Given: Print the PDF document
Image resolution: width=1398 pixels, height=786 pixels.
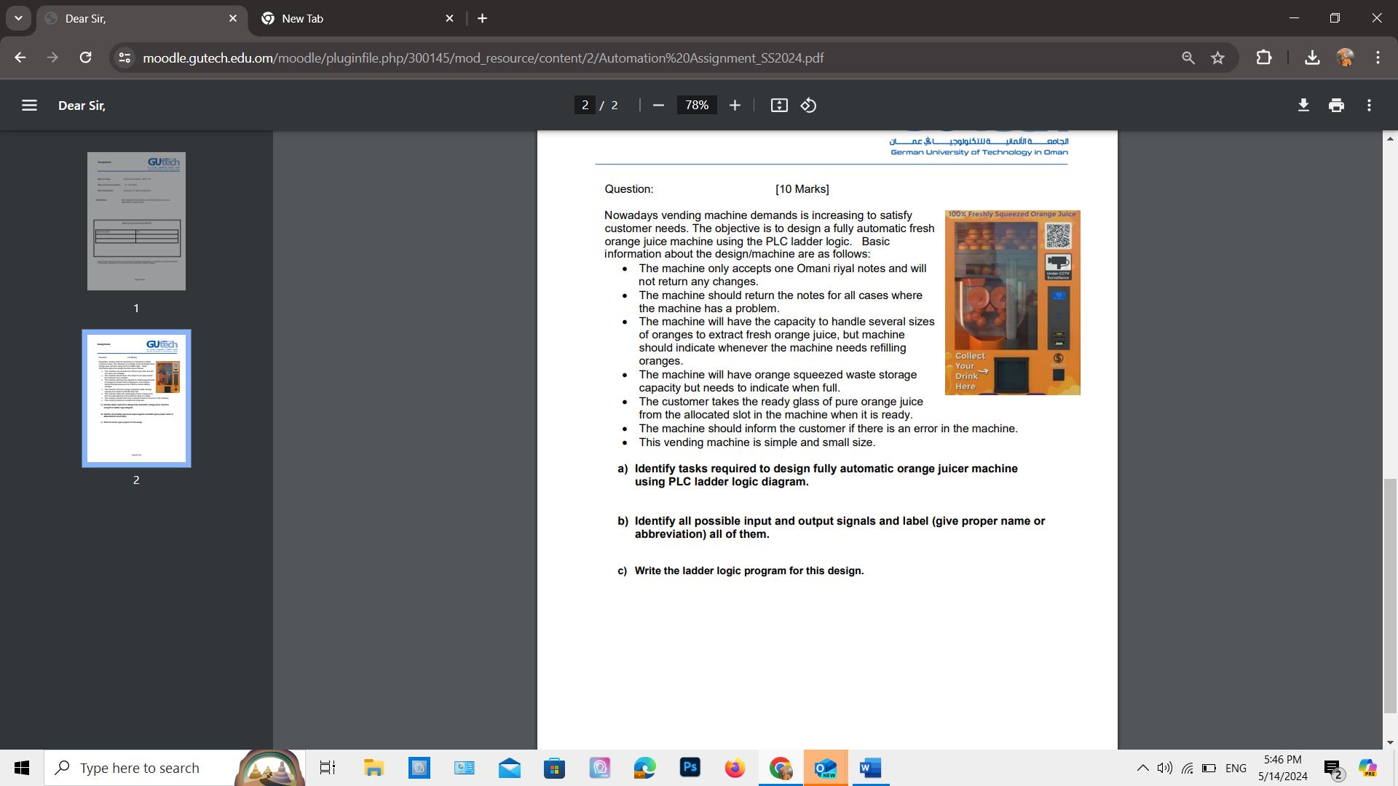Looking at the screenshot, I should 1336,106.
